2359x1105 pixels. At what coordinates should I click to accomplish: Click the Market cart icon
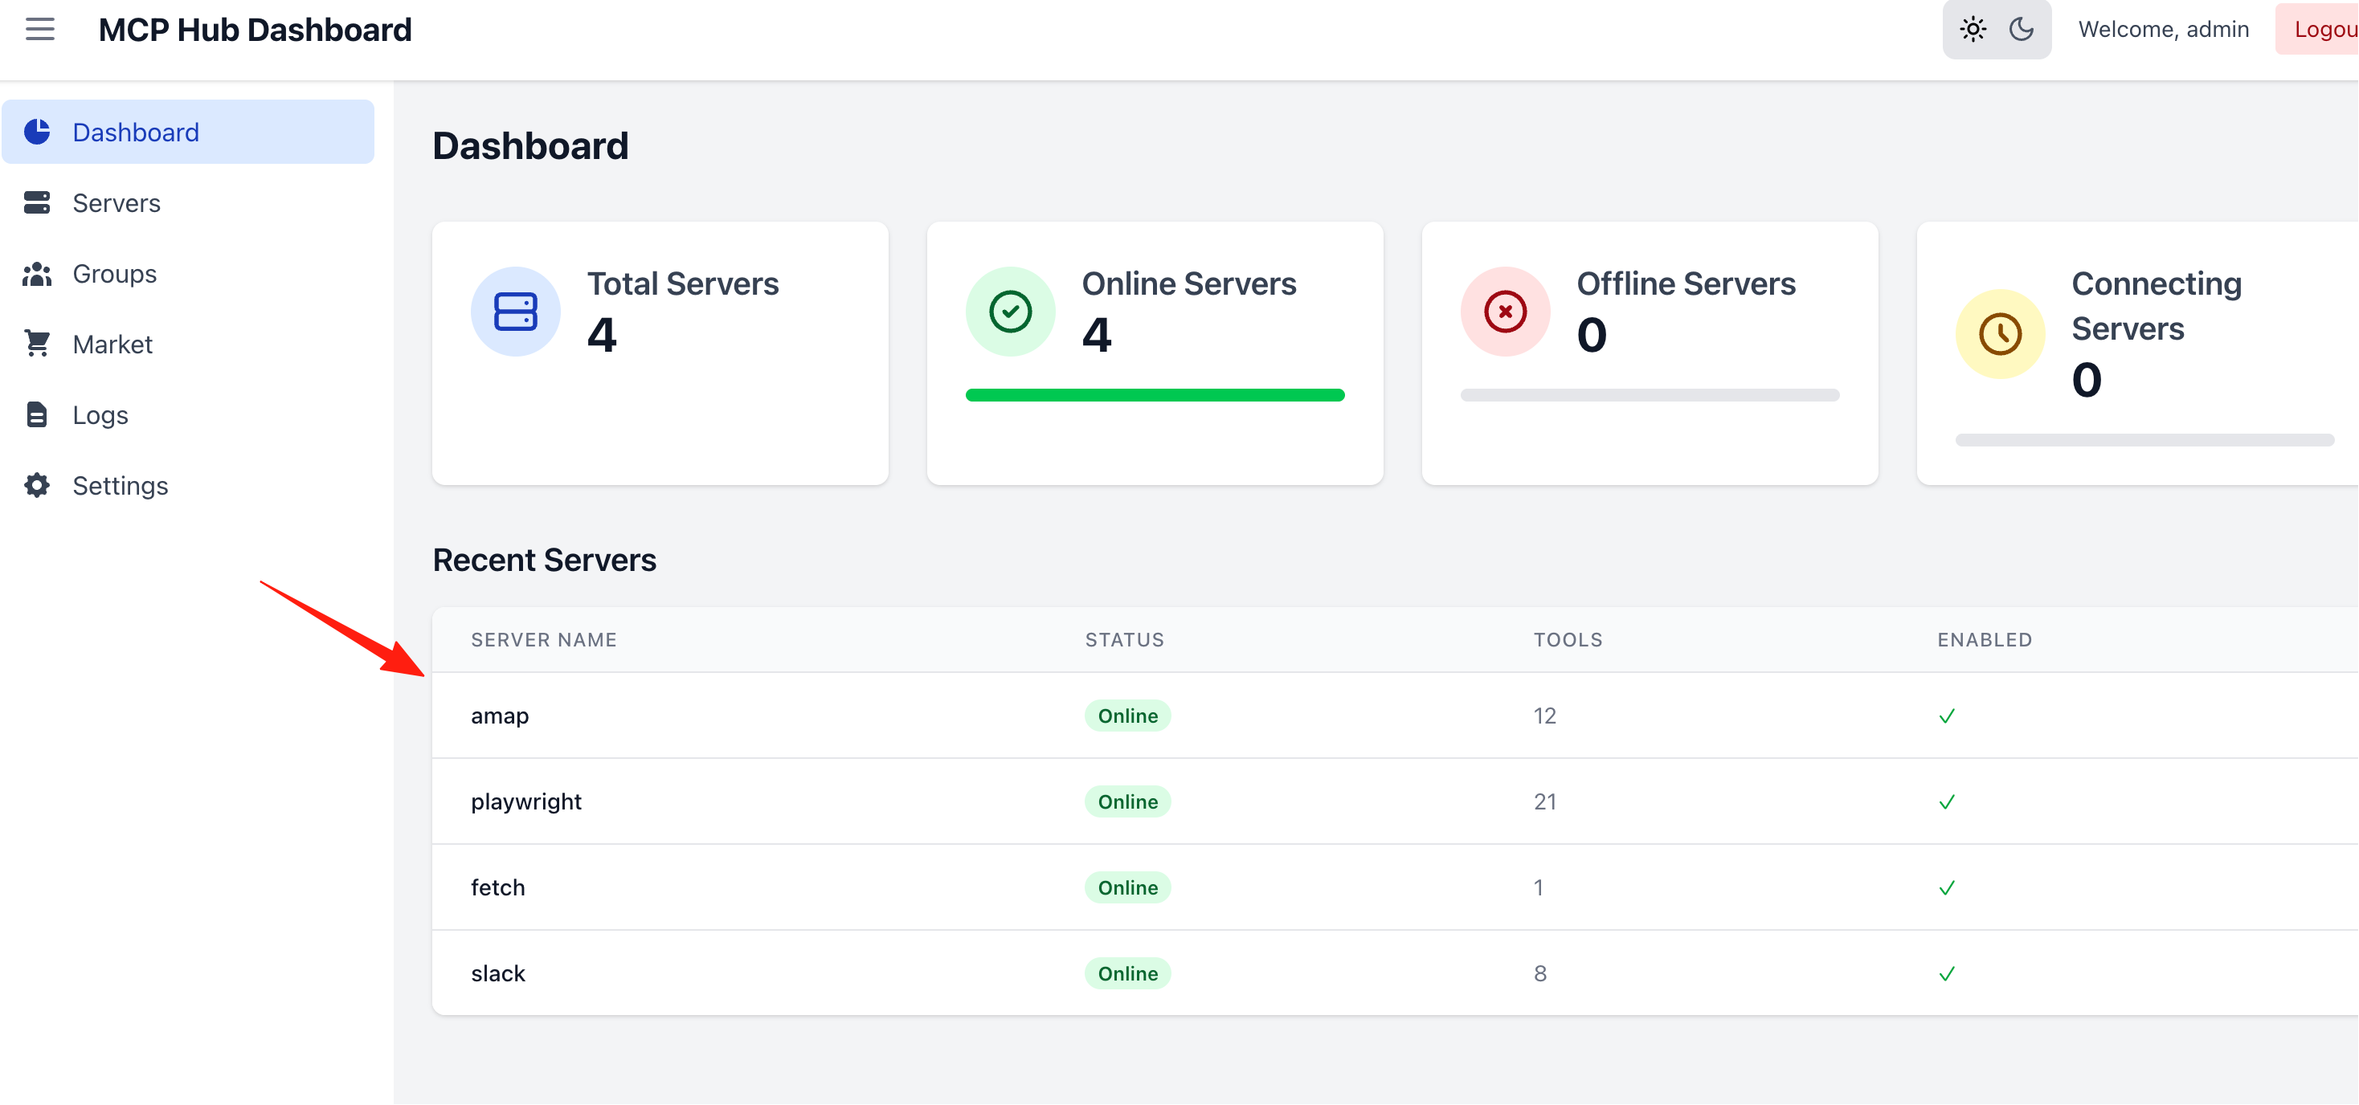point(37,345)
